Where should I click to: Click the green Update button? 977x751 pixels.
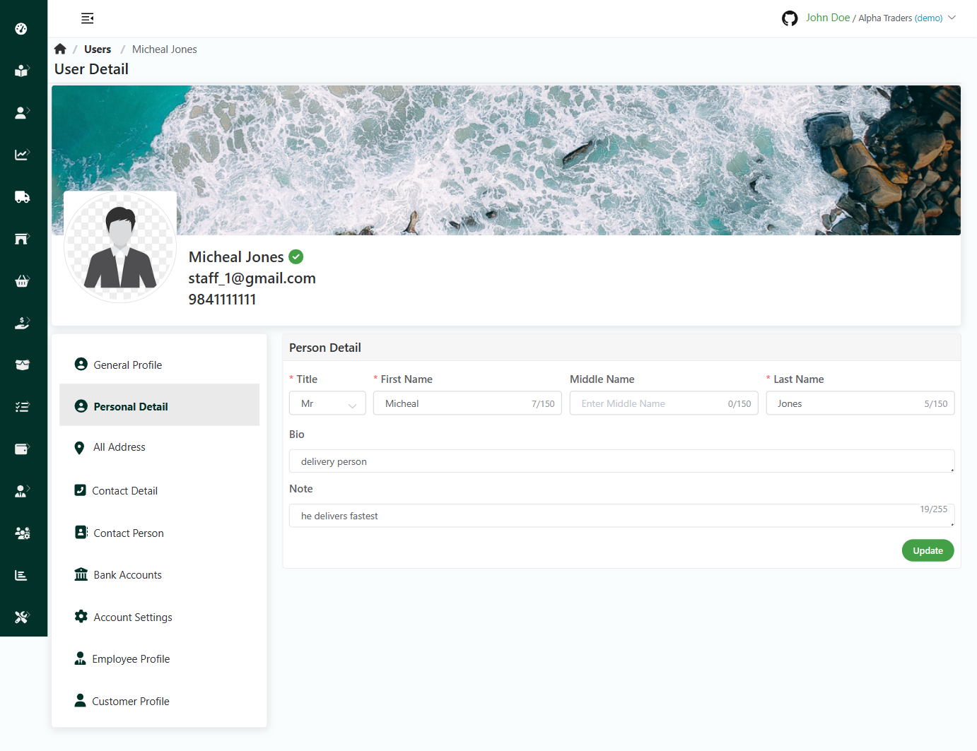coord(928,550)
